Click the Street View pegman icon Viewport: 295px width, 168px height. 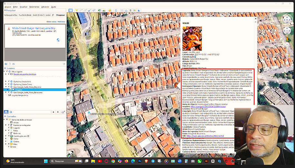click(x=287, y=39)
